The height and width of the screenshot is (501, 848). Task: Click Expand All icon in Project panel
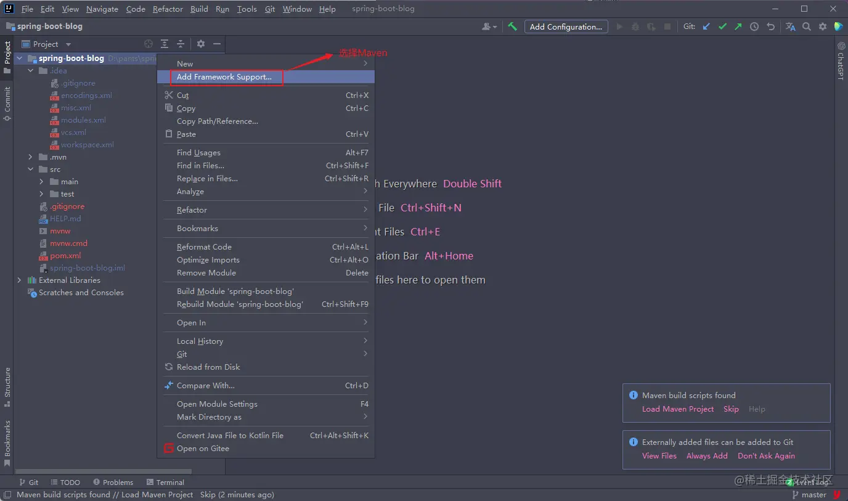click(x=165, y=44)
